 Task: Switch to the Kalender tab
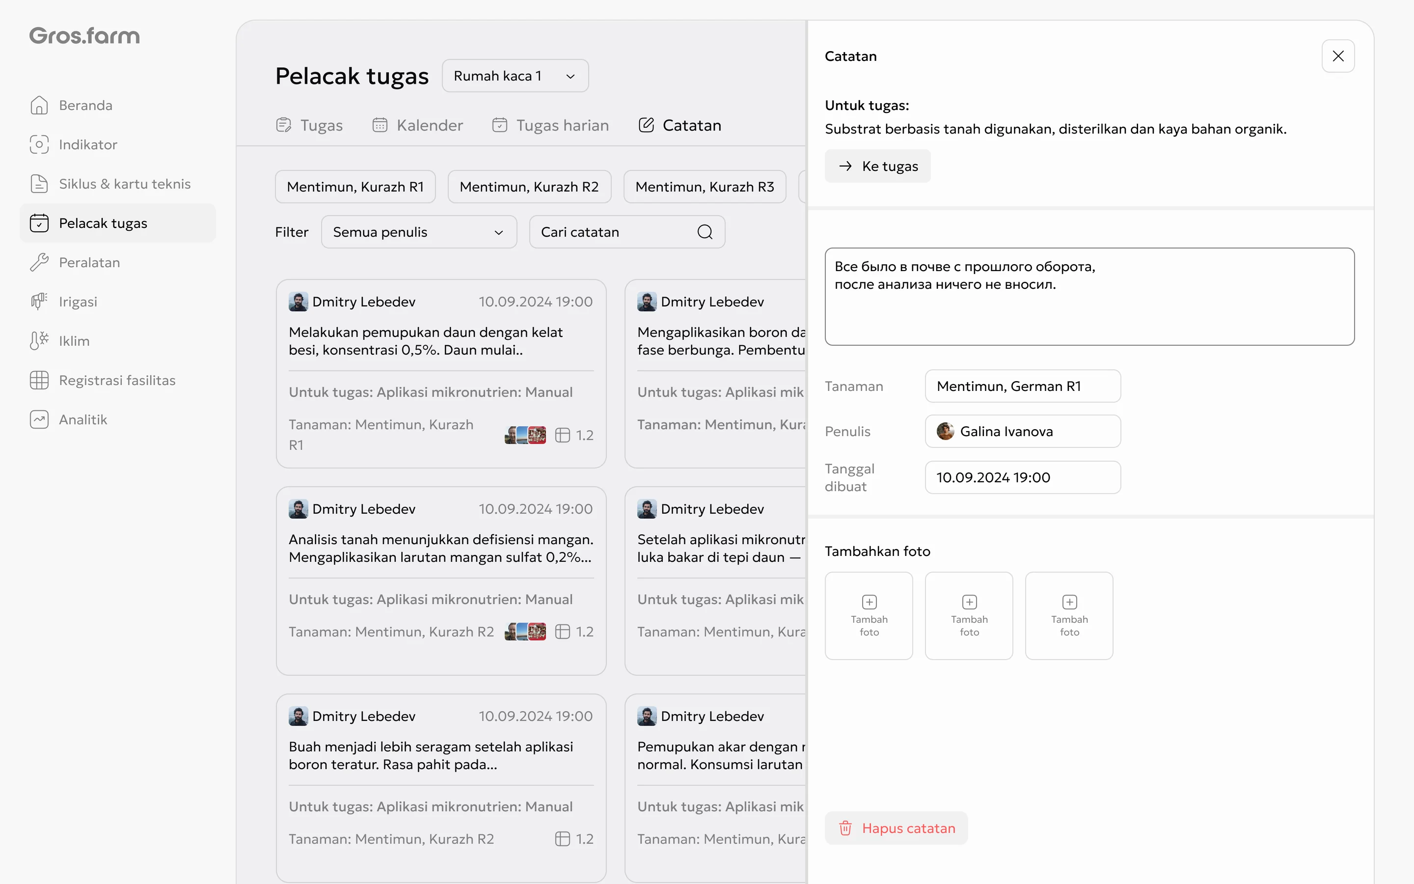pos(417,125)
